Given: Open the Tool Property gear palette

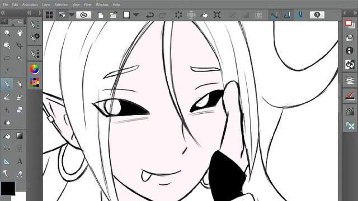Looking at the screenshot, I should [x=35, y=37].
